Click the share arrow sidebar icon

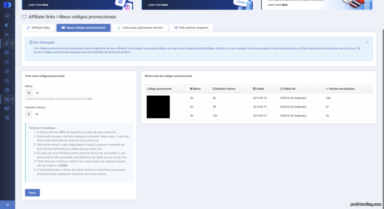coord(7,71)
